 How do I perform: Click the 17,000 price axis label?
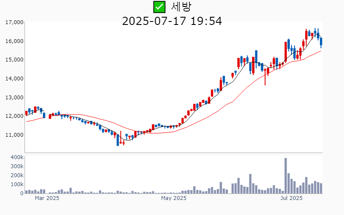coord(14,22)
